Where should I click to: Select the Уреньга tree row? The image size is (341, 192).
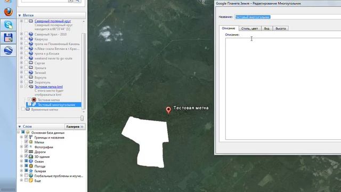point(40,68)
